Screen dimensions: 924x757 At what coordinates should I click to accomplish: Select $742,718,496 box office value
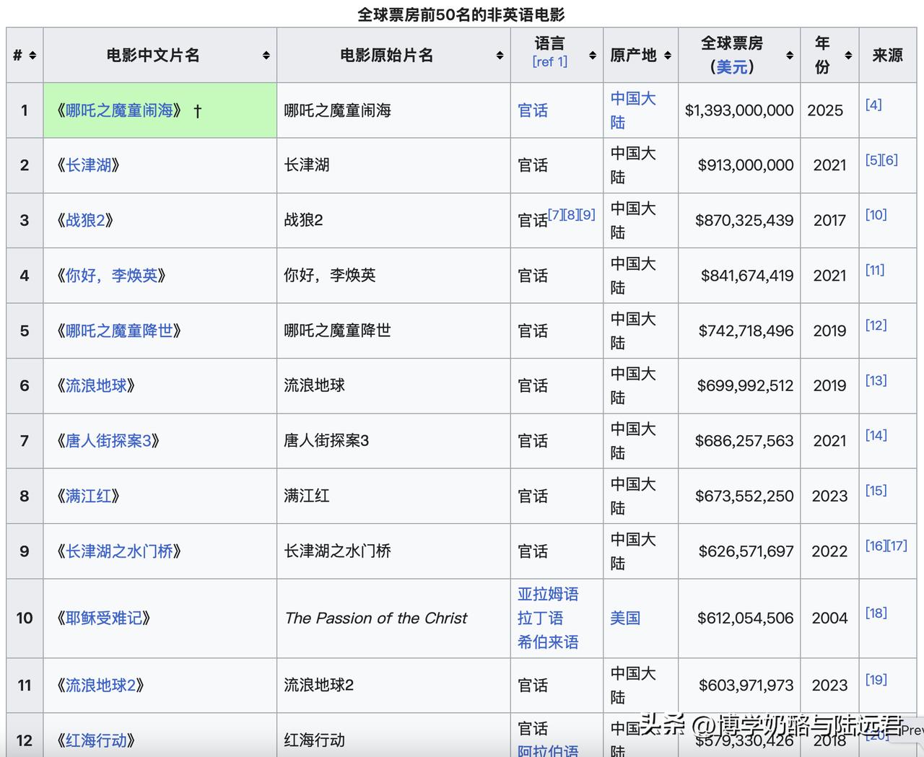(746, 331)
